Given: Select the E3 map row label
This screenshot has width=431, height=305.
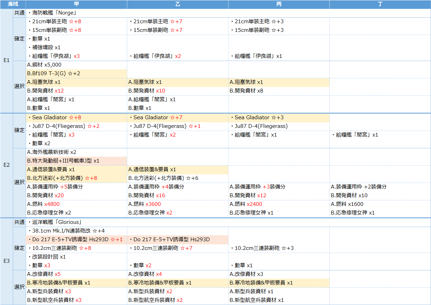Looking at the screenshot, I should click(6, 261).
